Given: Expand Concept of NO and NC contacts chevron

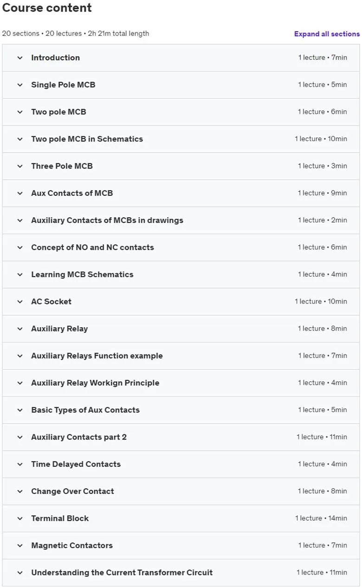Looking at the screenshot, I should (x=19, y=247).
